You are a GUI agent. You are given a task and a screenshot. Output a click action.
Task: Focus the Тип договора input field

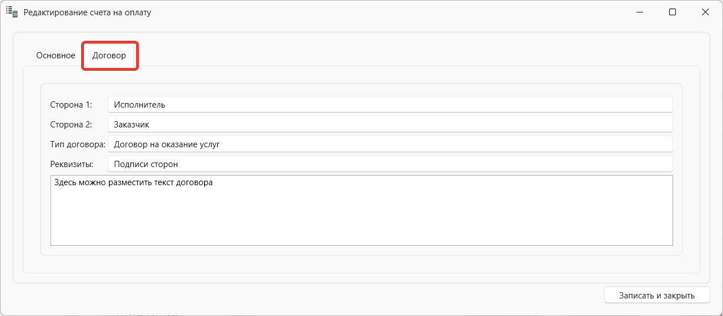(390, 144)
